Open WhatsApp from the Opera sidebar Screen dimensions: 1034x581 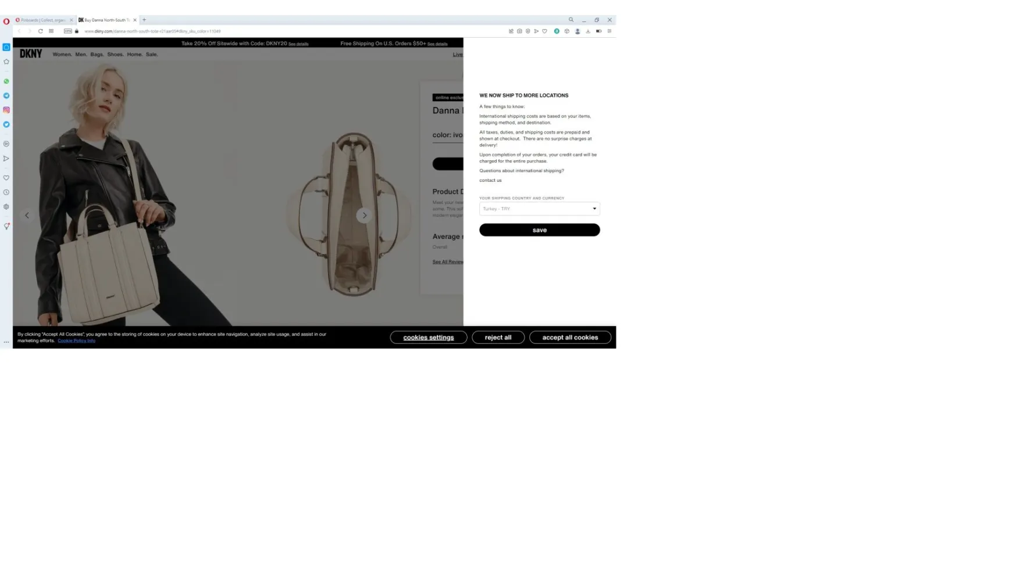[x=6, y=81]
